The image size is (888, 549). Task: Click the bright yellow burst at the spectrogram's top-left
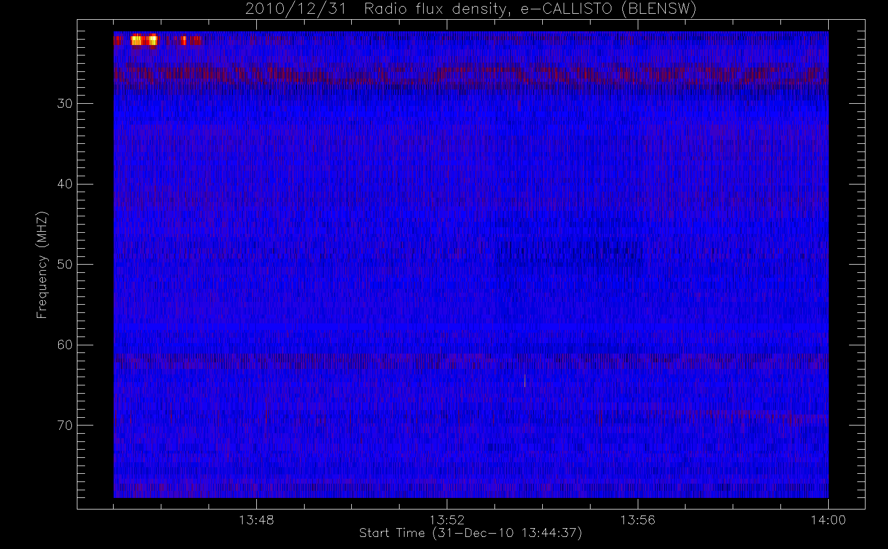point(144,40)
